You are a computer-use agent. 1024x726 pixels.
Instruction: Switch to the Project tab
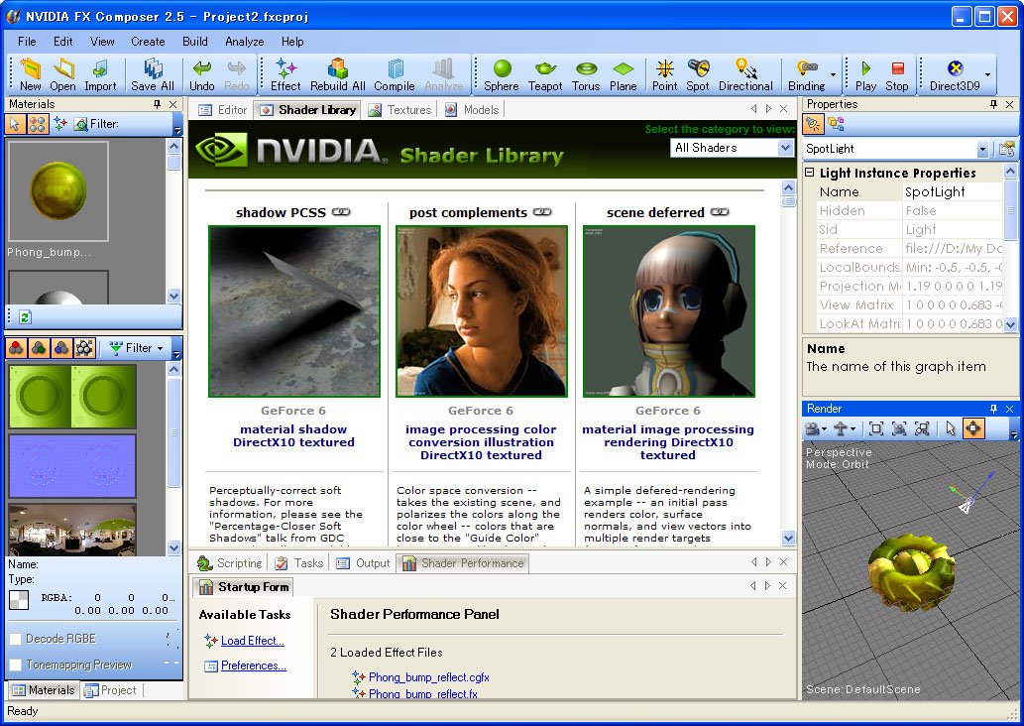110,690
